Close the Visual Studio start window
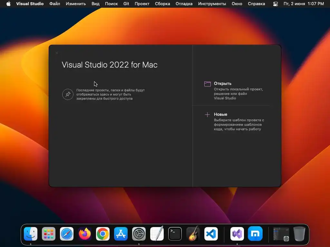This screenshot has width=330, height=247. [x=57, y=53]
